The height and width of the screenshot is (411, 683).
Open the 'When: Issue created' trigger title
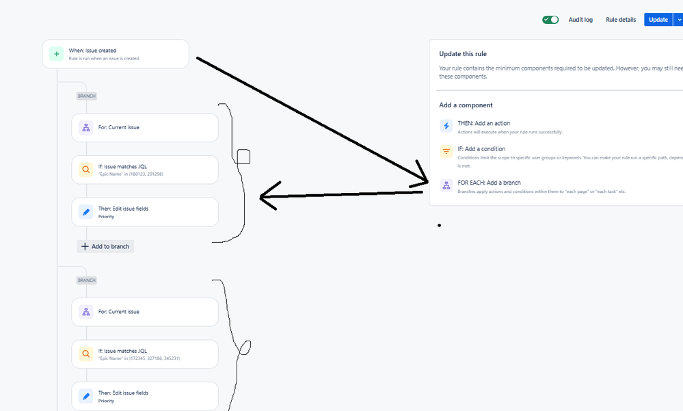tap(92, 51)
